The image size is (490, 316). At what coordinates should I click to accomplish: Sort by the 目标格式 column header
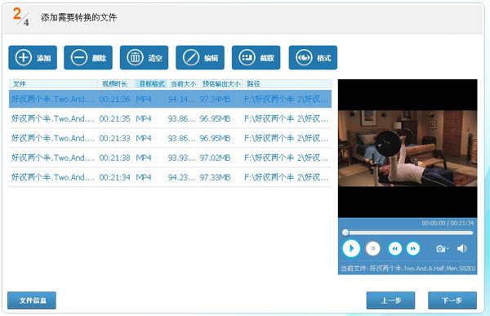[152, 84]
